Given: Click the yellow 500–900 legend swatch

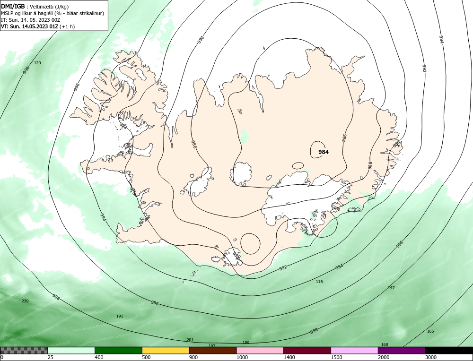Looking at the screenshot, I should (166, 350).
